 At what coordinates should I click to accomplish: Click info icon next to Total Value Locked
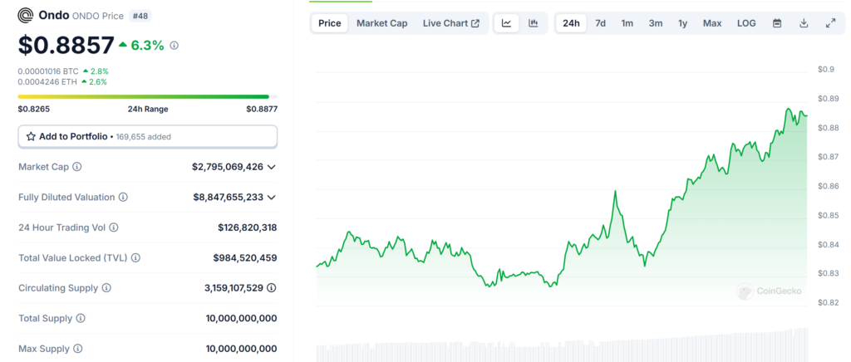135,258
